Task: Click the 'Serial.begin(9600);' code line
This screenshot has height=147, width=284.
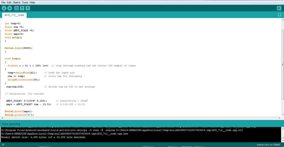Action: pyautogui.click(x=19, y=48)
